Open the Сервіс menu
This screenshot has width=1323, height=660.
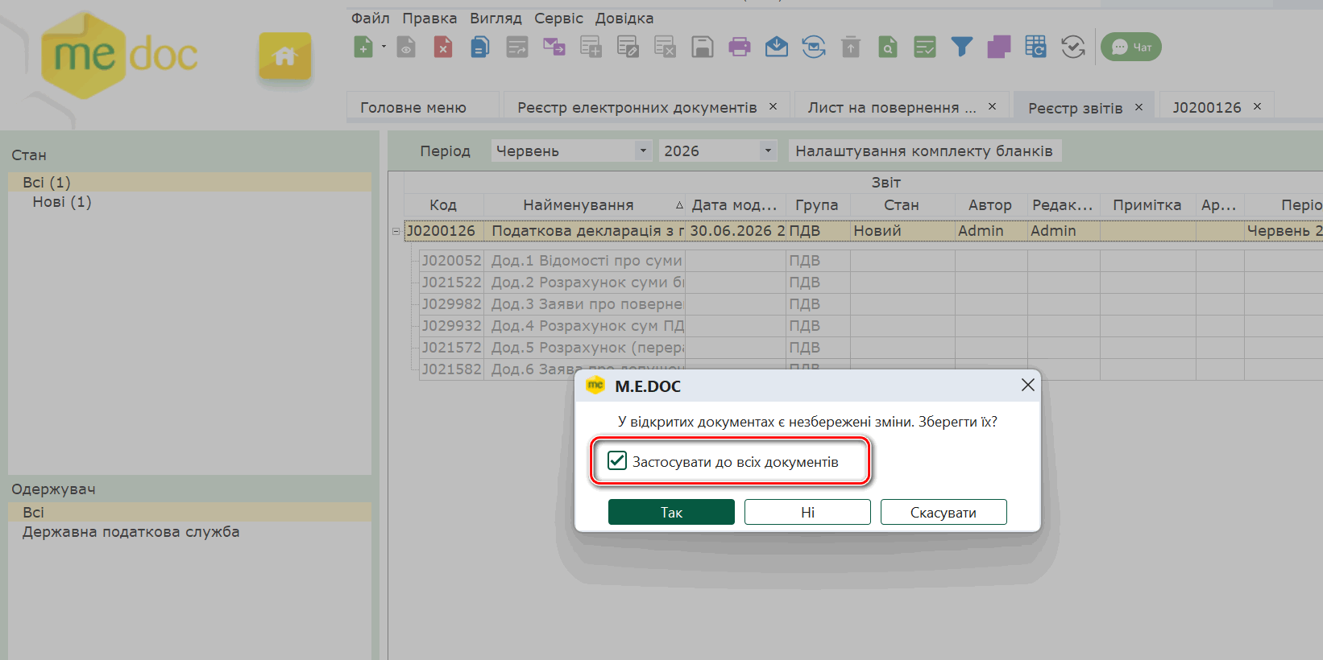[x=558, y=18]
